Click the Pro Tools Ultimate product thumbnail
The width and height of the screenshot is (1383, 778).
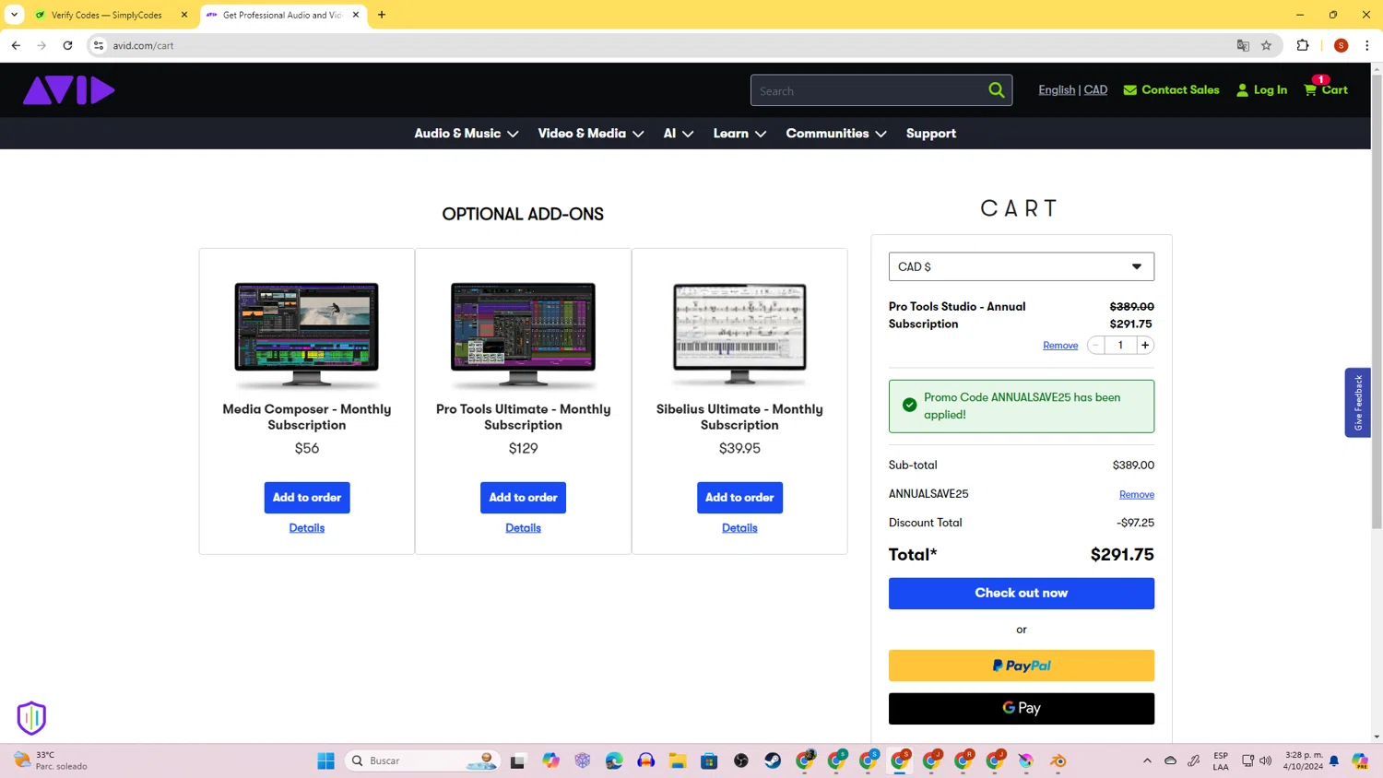pyautogui.click(x=523, y=335)
